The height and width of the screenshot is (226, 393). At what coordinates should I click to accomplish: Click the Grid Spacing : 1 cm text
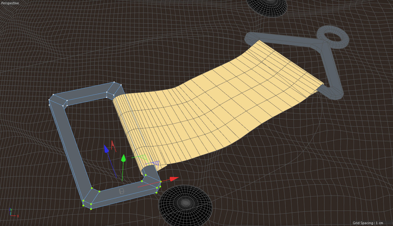368,223
